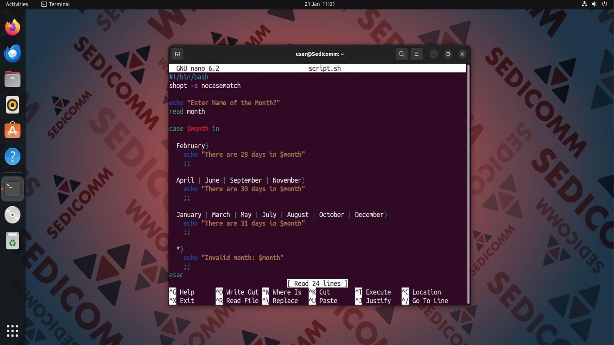Open the date and time calendar
614x345 pixels.
tap(319, 4)
